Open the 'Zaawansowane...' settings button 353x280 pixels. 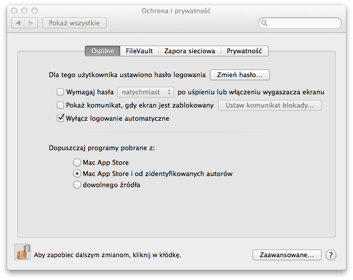coord(287,255)
